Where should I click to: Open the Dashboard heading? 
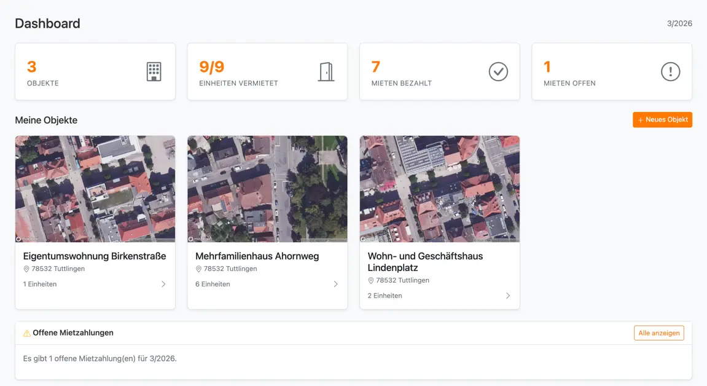tap(47, 23)
